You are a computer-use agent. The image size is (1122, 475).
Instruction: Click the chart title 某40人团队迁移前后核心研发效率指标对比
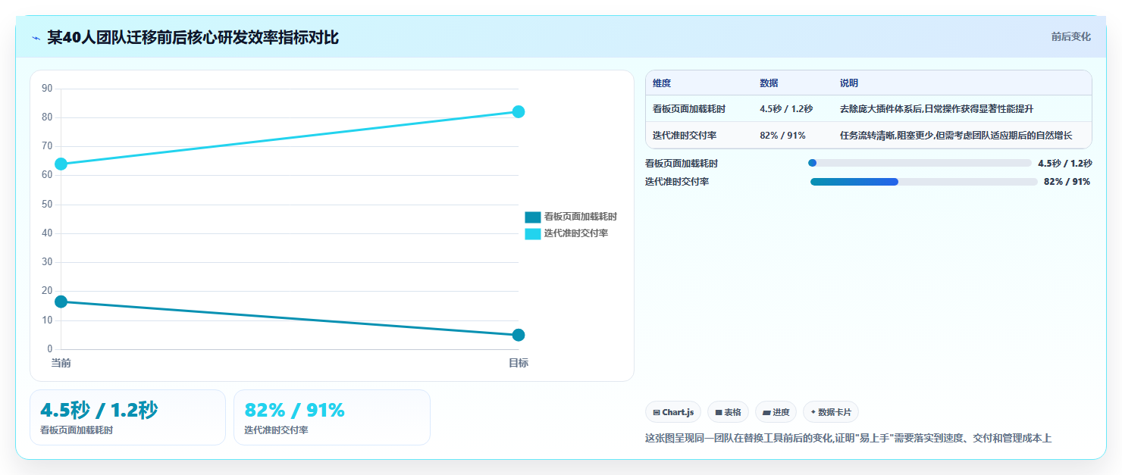[193, 37]
